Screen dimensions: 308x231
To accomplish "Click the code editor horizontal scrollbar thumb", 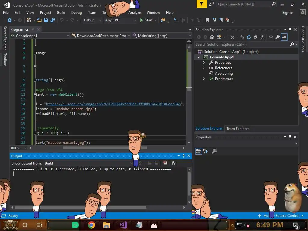I will point(105,148).
